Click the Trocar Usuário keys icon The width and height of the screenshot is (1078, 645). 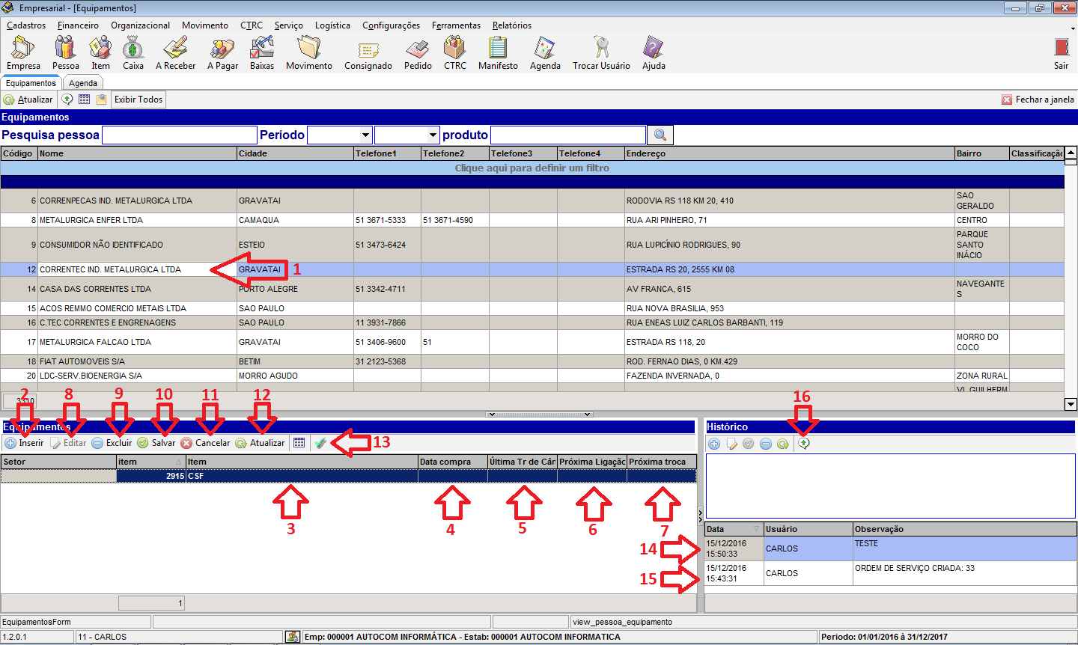[x=601, y=49]
